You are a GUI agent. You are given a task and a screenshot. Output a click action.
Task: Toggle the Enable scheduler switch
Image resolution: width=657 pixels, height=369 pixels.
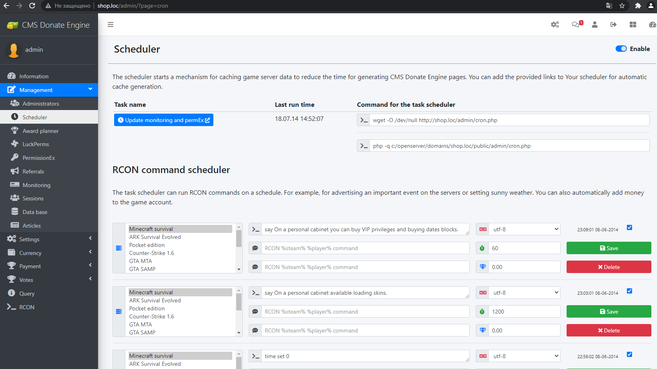pyautogui.click(x=621, y=49)
